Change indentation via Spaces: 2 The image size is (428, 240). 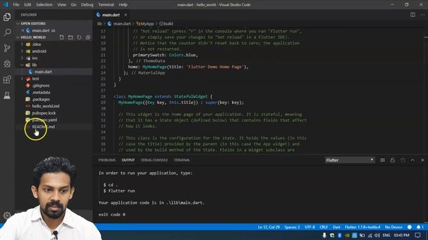pyautogui.click(x=292, y=227)
